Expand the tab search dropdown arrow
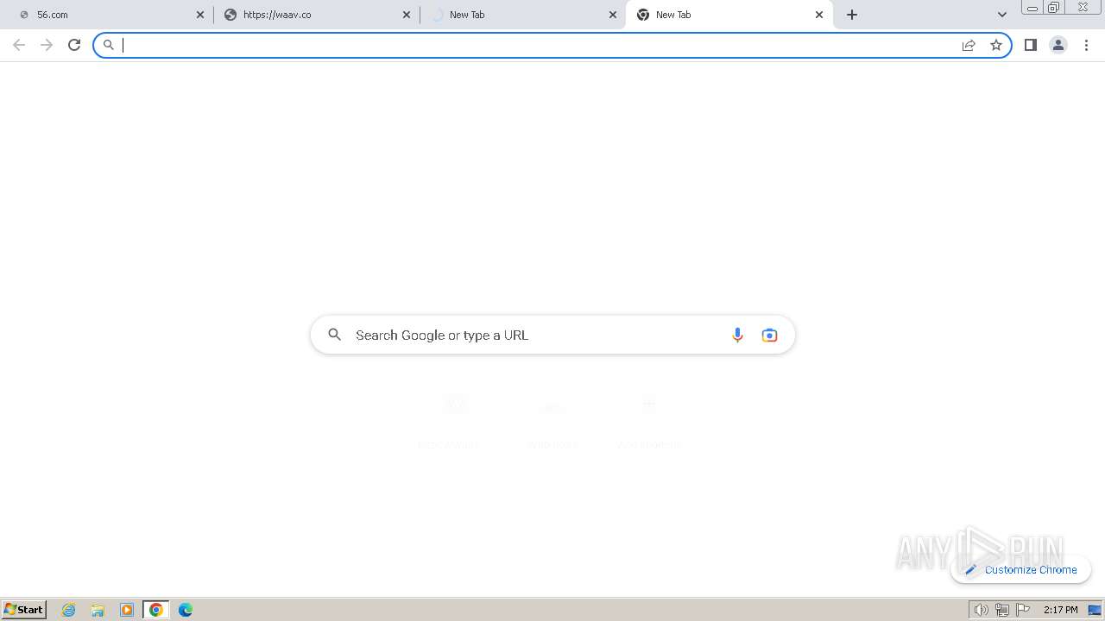This screenshot has height=621, width=1105. pyautogui.click(x=1001, y=15)
